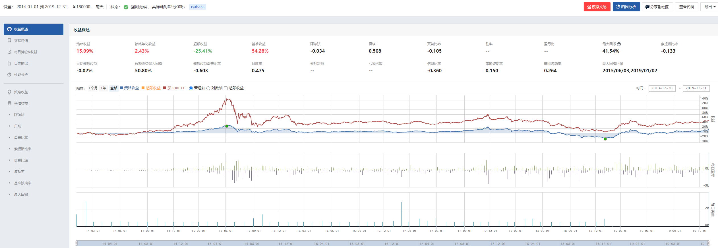The height and width of the screenshot is (248, 718).
Task: Open 交易详情 from the sidebar
Action: point(21,41)
